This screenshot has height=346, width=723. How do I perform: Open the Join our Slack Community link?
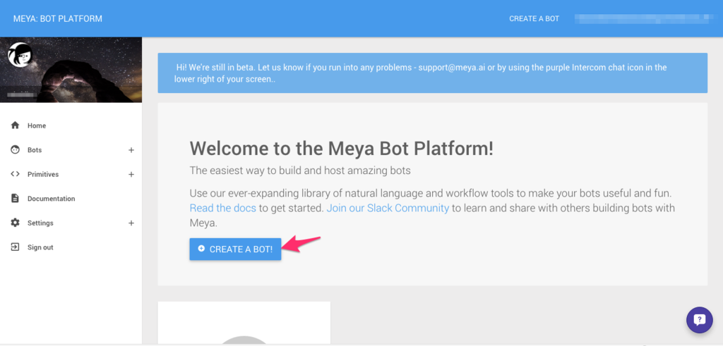tap(388, 208)
